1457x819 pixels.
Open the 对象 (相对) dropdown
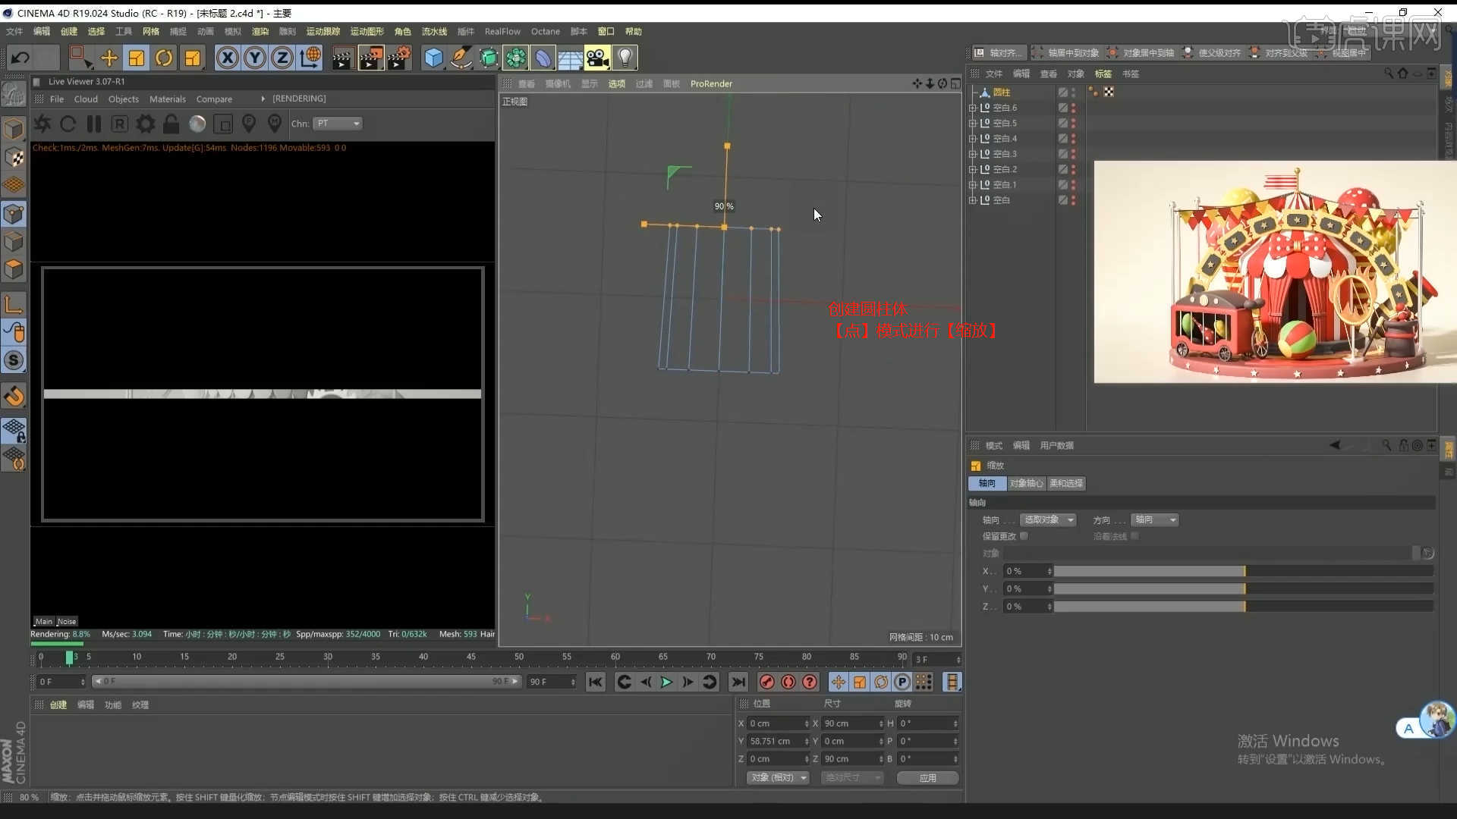click(x=778, y=777)
